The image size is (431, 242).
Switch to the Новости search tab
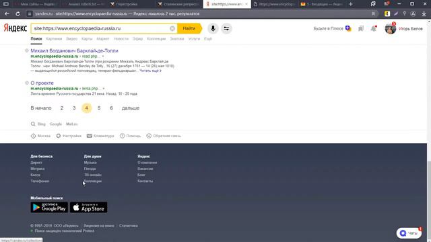click(121, 39)
